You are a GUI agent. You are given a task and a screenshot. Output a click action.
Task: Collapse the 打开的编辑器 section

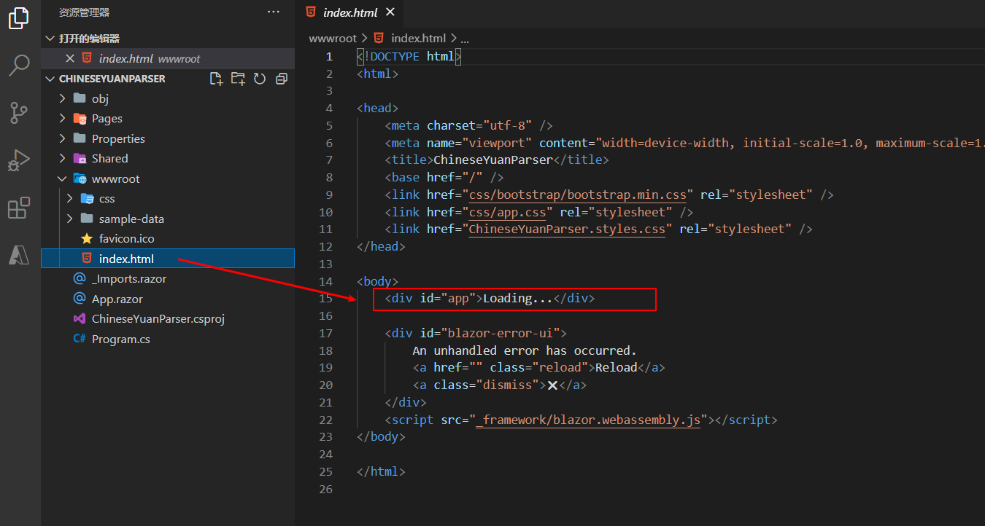pyautogui.click(x=50, y=39)
